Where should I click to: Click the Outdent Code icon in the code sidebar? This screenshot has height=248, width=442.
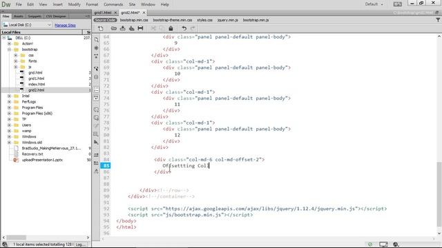click(96, 163)
